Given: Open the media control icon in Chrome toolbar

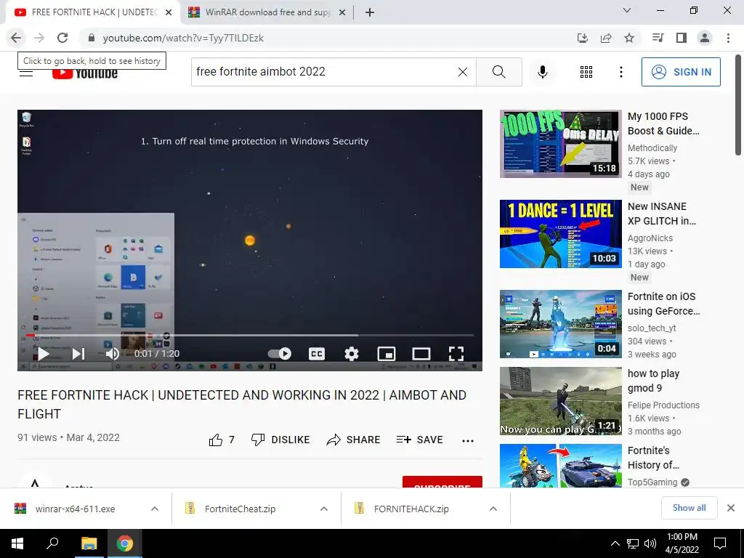Looking at the screenshot, I should [658, 38].
